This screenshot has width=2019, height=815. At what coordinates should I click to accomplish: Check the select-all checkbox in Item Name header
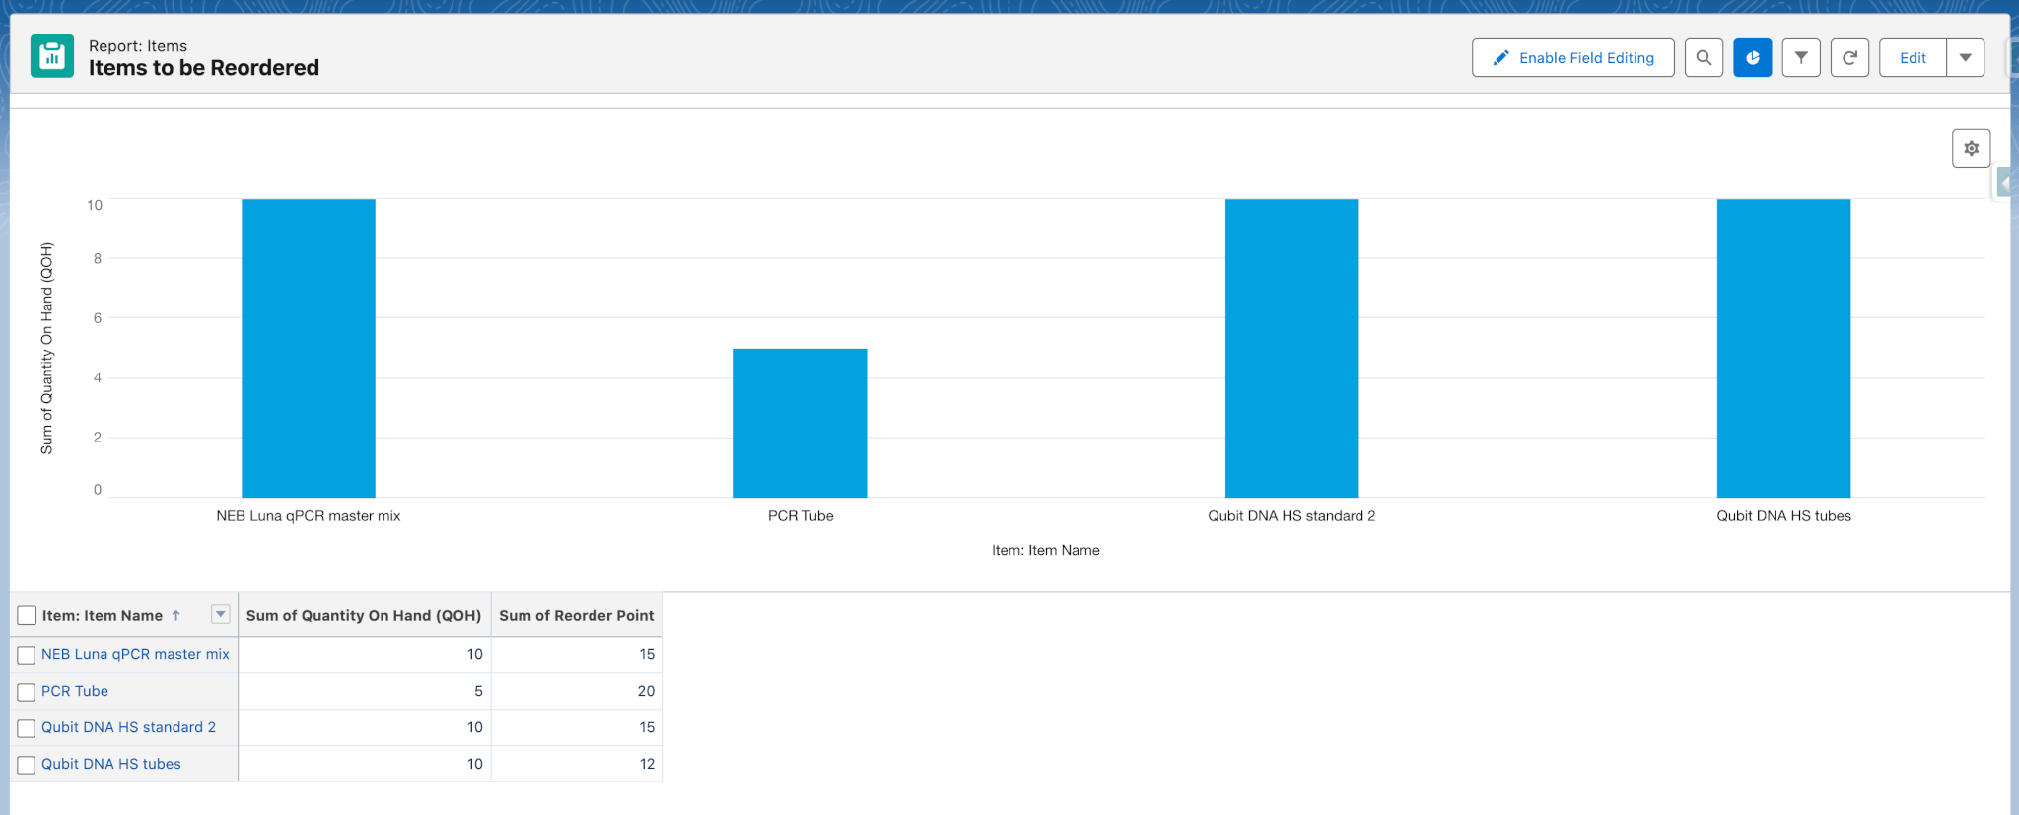pyautogui.click(x=27, y=615)
